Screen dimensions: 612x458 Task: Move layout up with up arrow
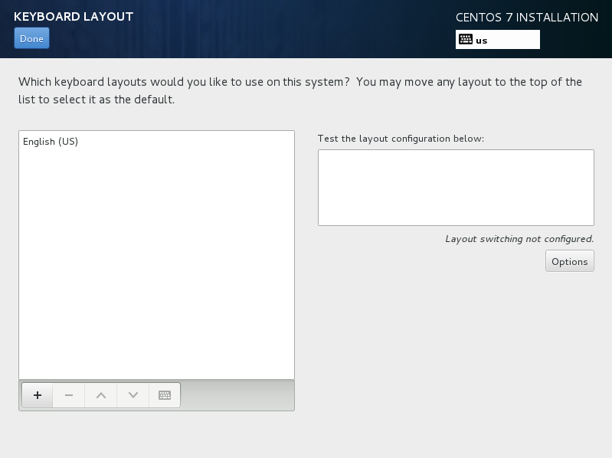[x=100, y=395]
